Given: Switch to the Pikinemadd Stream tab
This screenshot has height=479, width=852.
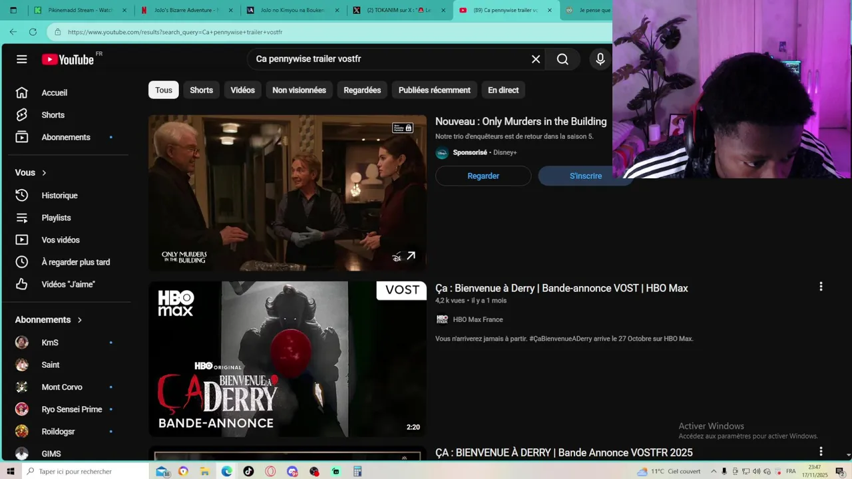Looking at the screenshot, I should (x=79, y=10).
